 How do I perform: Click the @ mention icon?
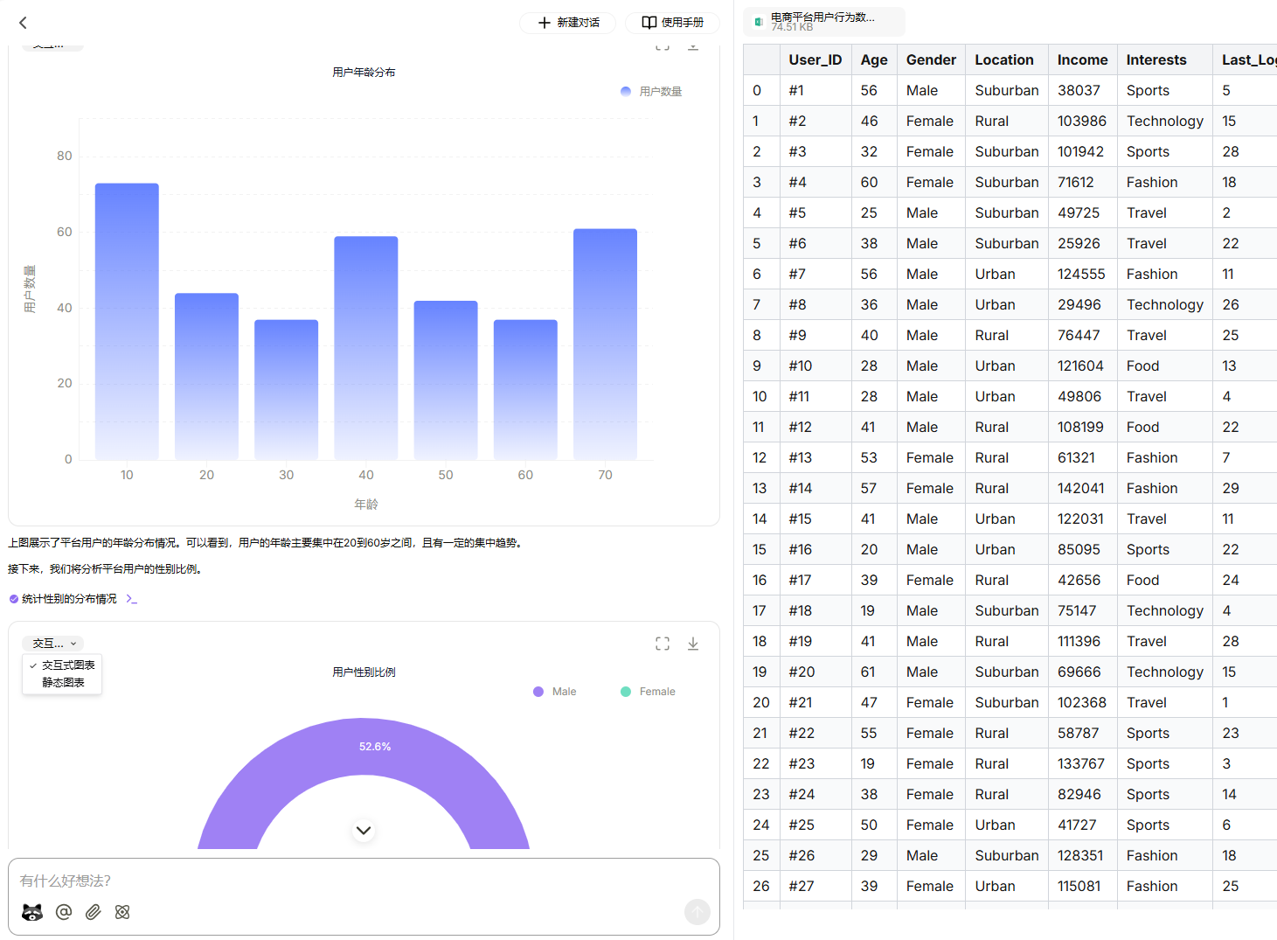click(64, 912)
